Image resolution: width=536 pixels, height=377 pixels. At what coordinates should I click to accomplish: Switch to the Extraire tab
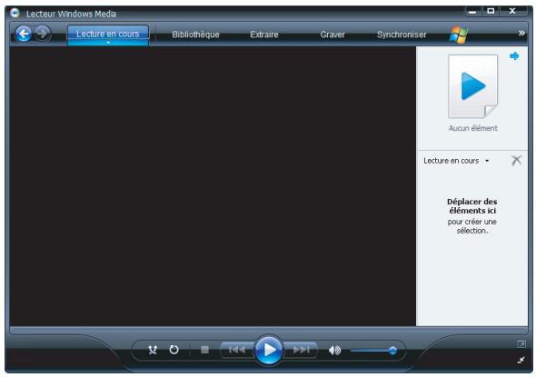point(264,35)
